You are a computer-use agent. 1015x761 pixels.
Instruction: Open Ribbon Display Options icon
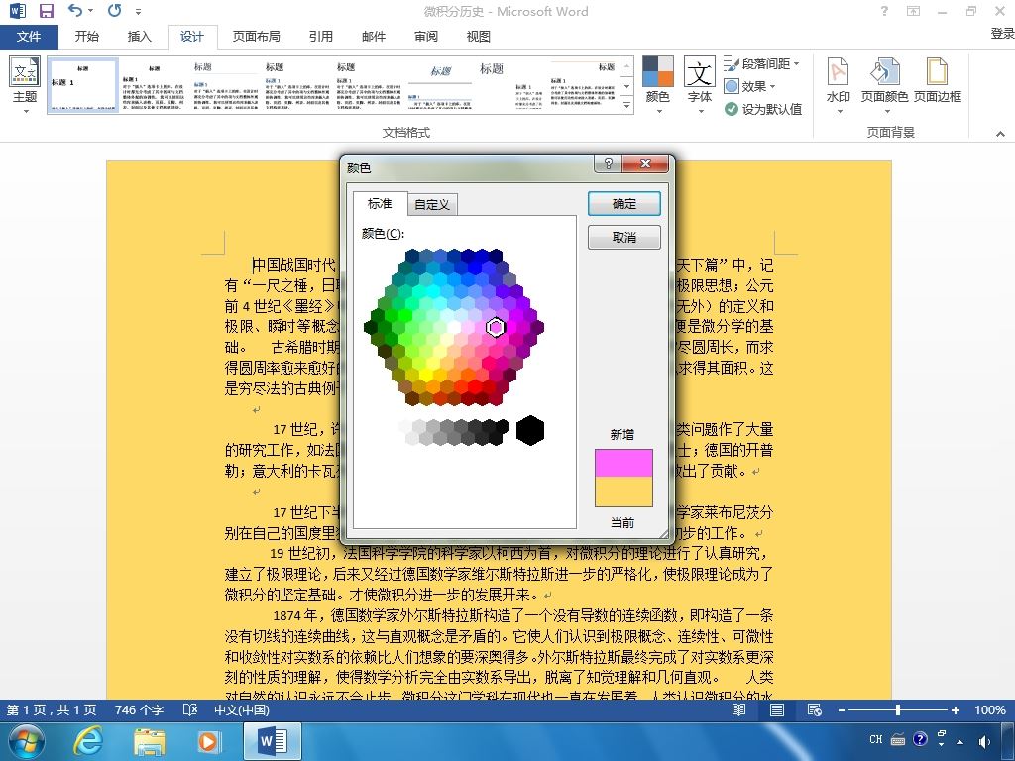click(913, 11)
